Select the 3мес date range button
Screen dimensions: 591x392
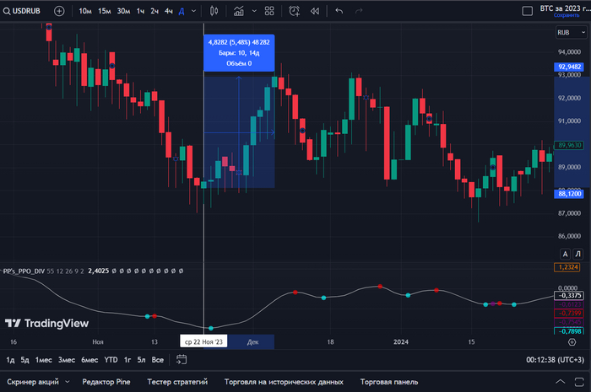click(x=67, y=360)
